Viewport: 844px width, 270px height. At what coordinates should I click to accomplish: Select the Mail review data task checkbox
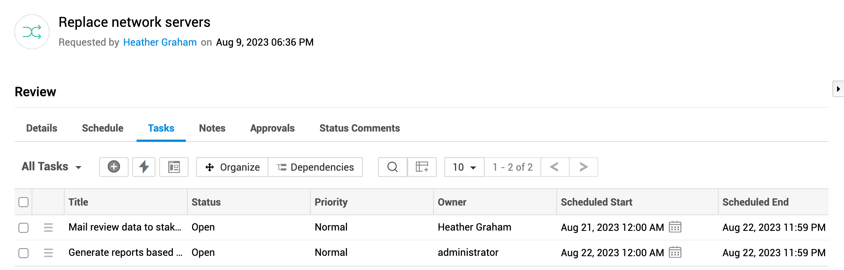pos(23,227)
